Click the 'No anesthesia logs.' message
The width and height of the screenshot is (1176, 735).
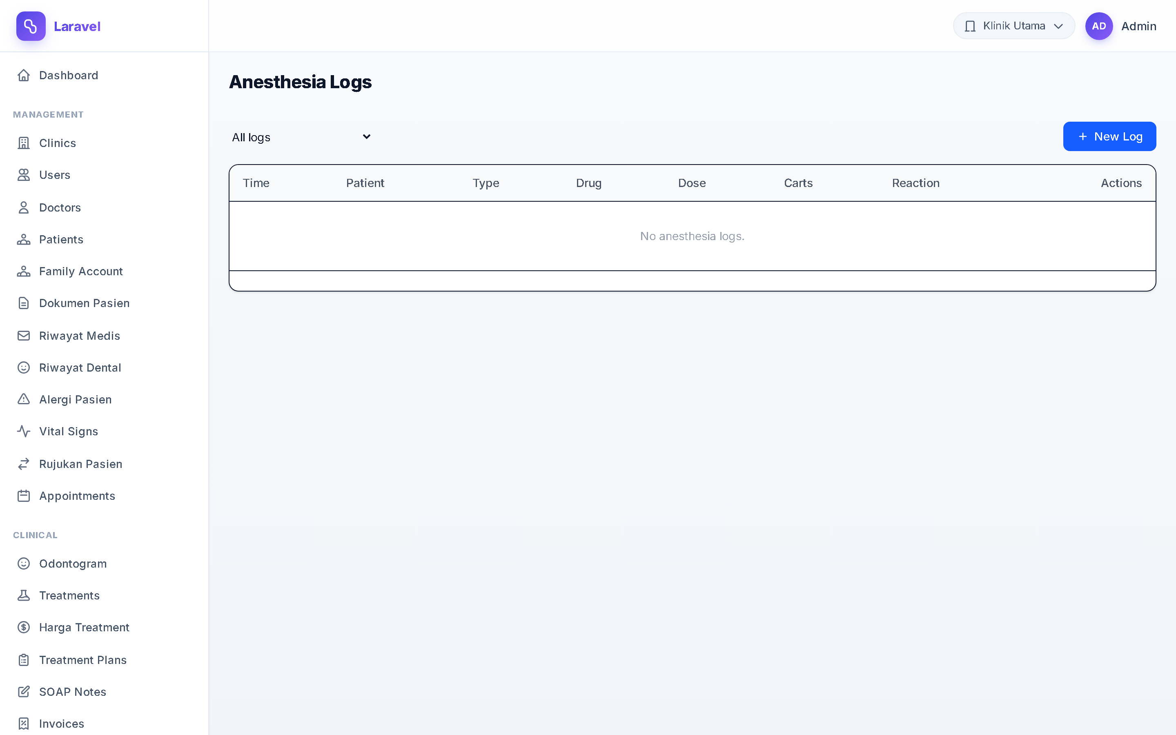692,236
